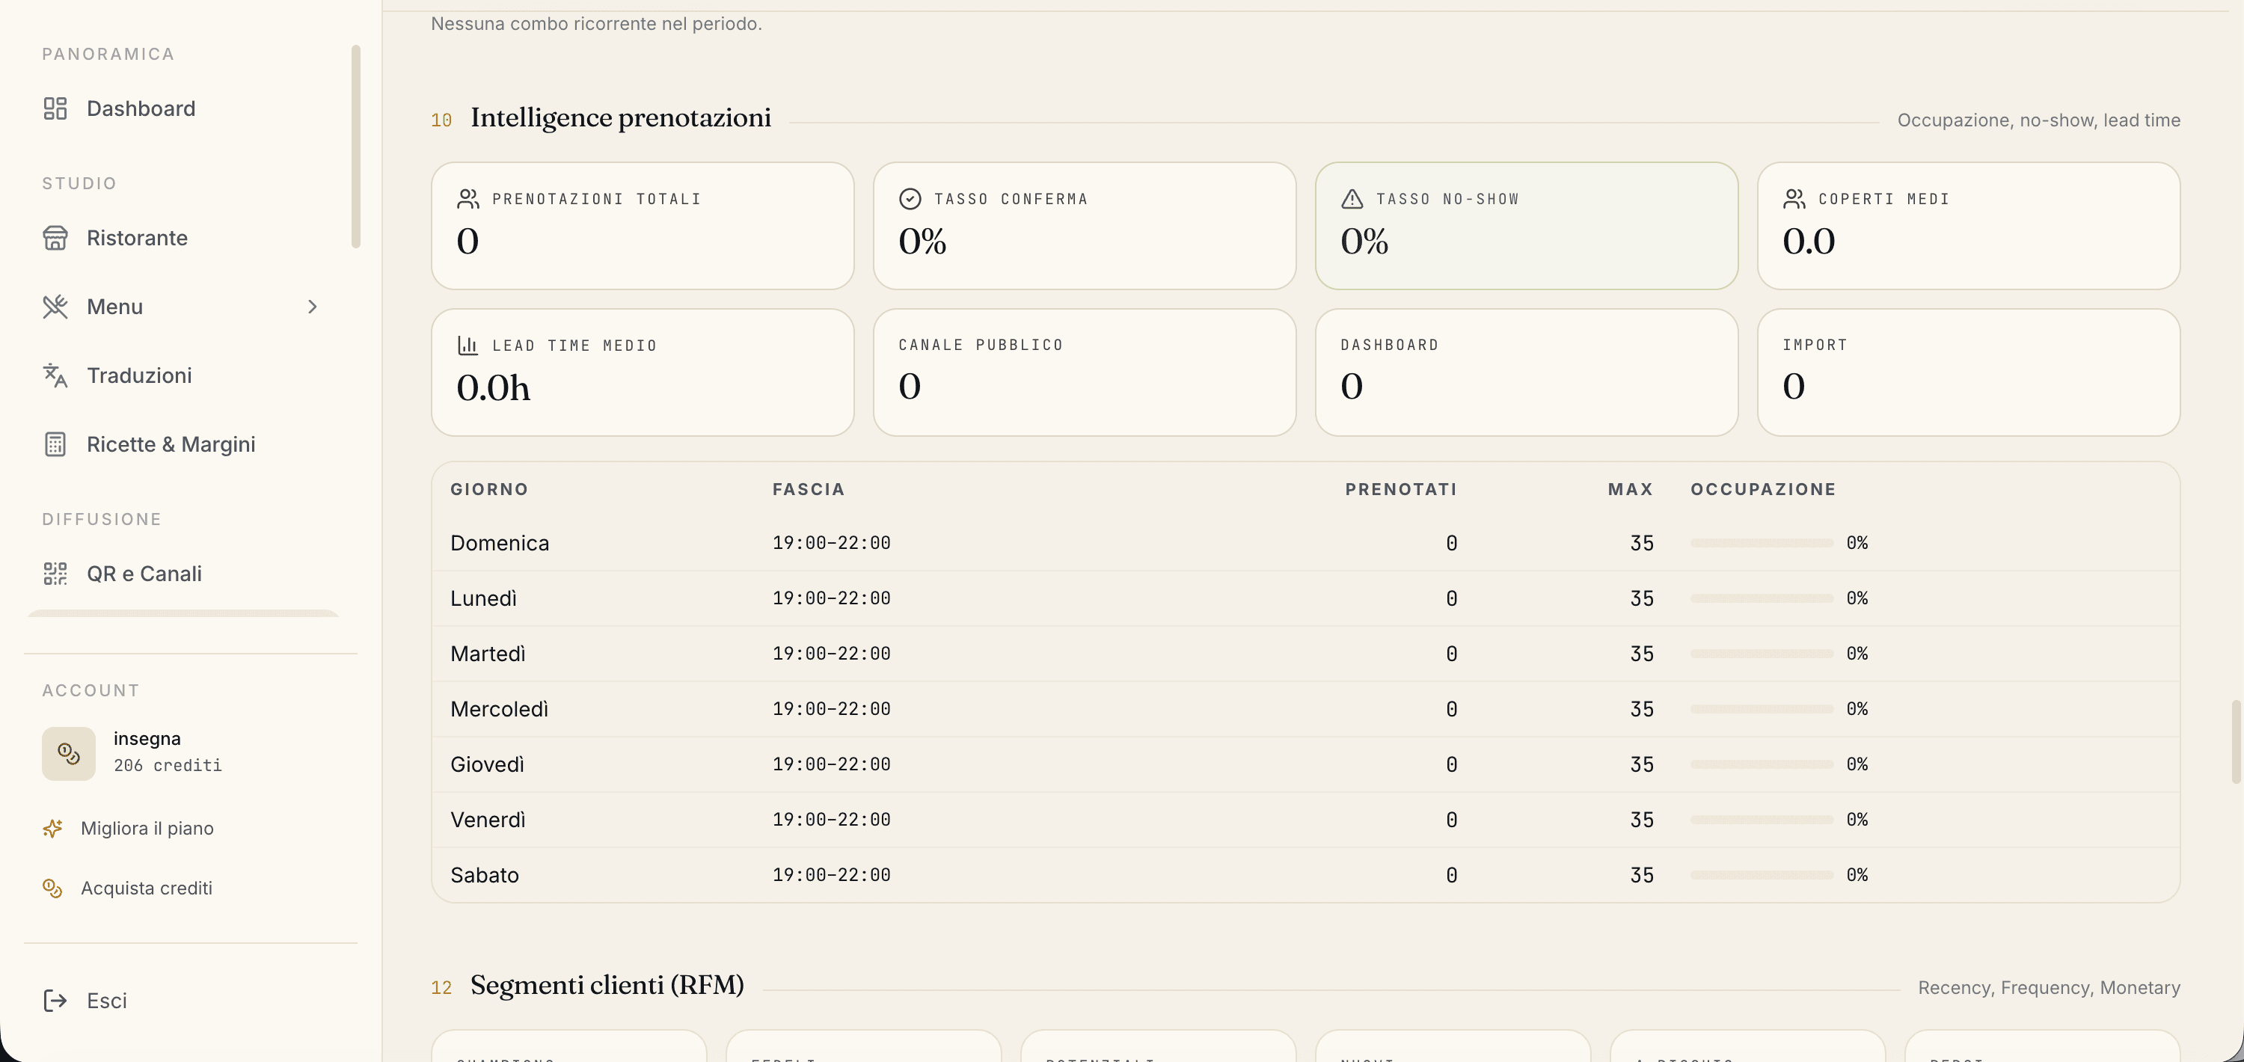Click the Acquista crediti coins icon
The image size is (2244, 1062).
[x=52, y=888]
